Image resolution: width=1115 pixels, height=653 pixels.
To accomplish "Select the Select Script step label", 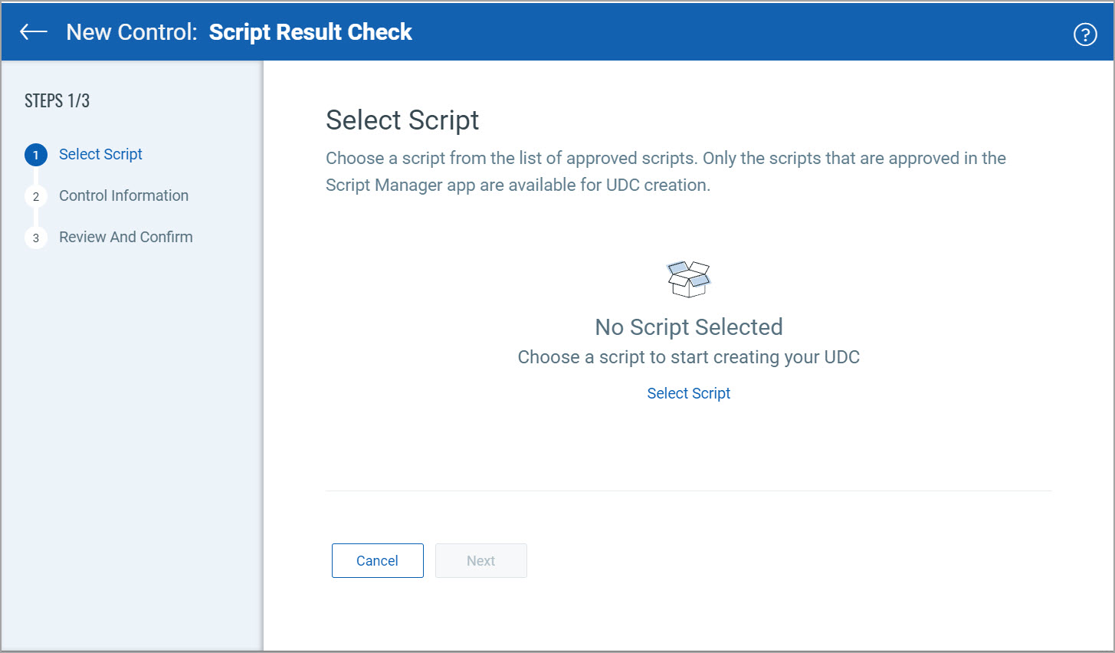I will tap(100, 154).
